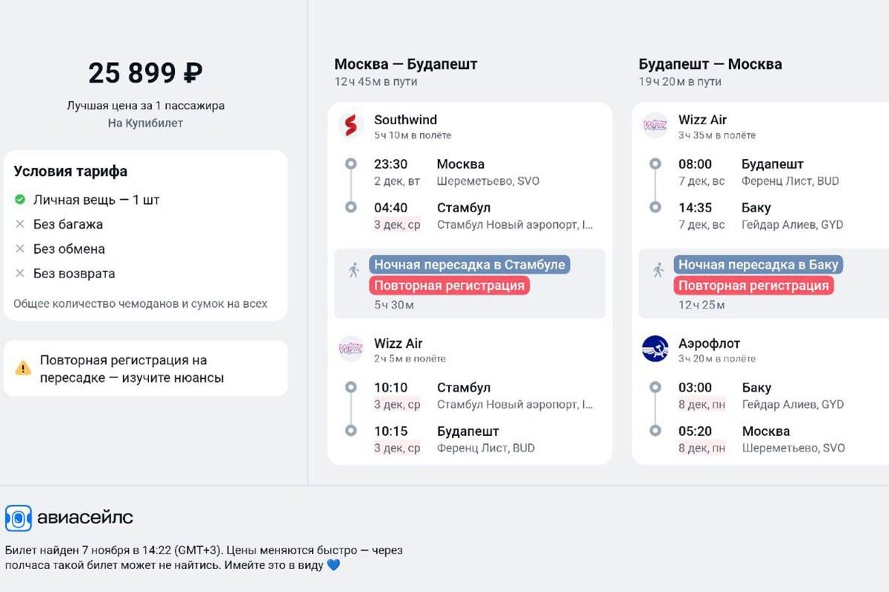Click the cross icon beside Без багажа

20,224
